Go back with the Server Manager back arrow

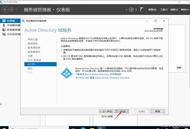(x=5, y=10)
